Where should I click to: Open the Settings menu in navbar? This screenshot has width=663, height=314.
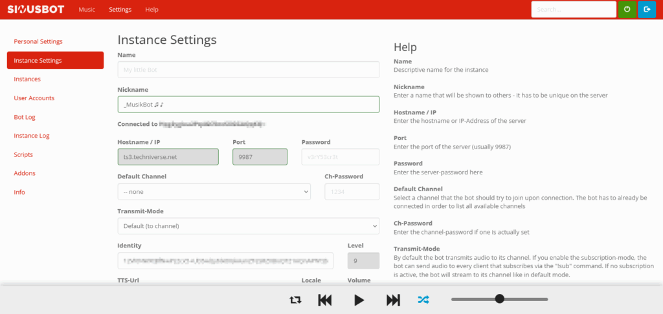[120, 10]
